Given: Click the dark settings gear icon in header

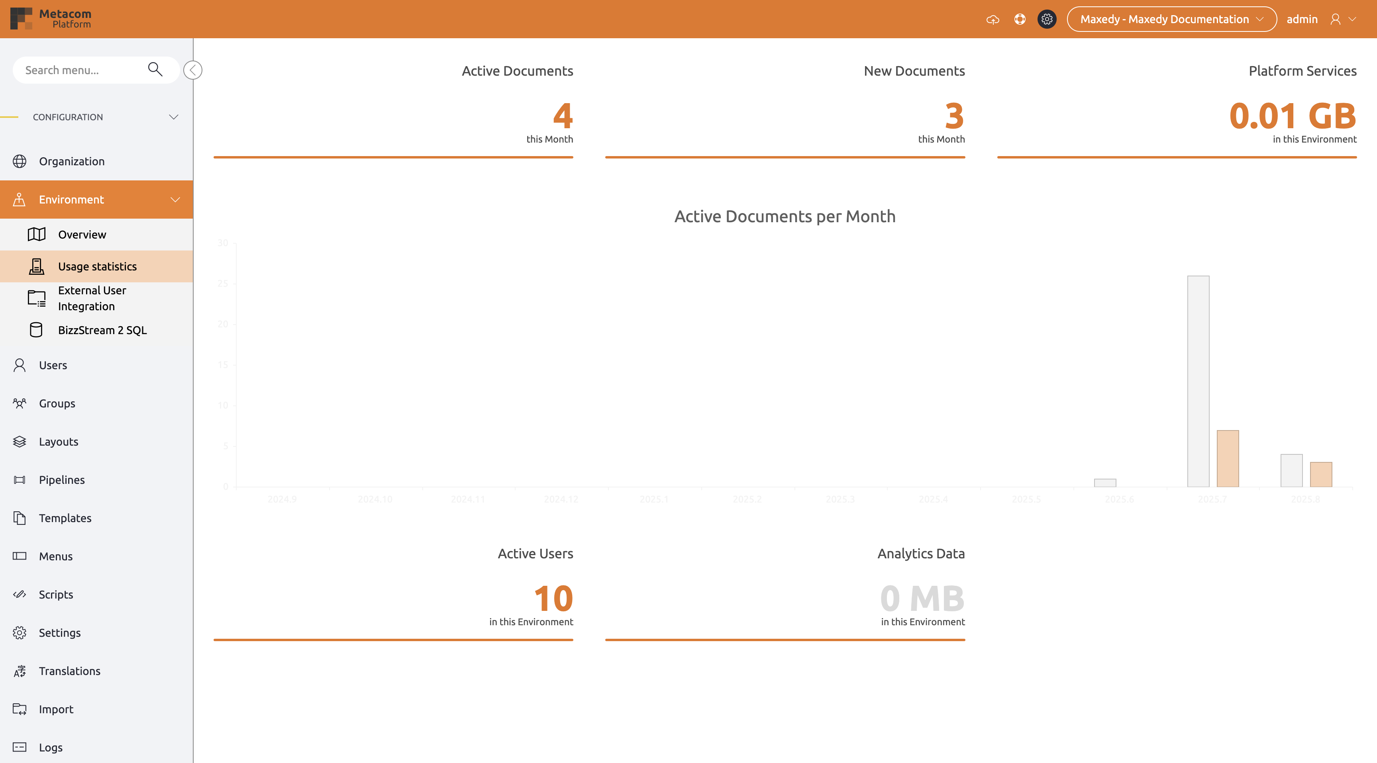Looking at the screenshot, I should [x=1047, y=20].
